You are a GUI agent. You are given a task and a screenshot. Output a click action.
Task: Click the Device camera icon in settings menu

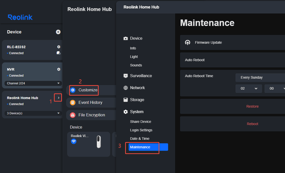tap(126, 38)
